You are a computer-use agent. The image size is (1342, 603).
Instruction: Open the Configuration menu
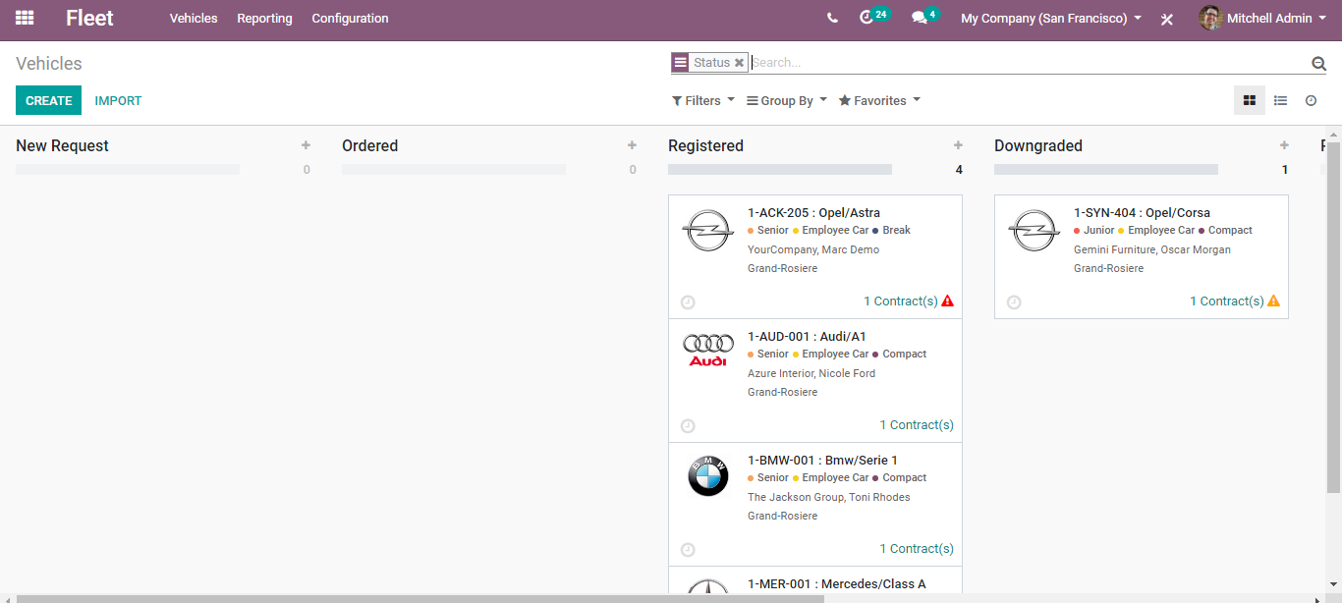pyautogui.click(x=350, y=18)
